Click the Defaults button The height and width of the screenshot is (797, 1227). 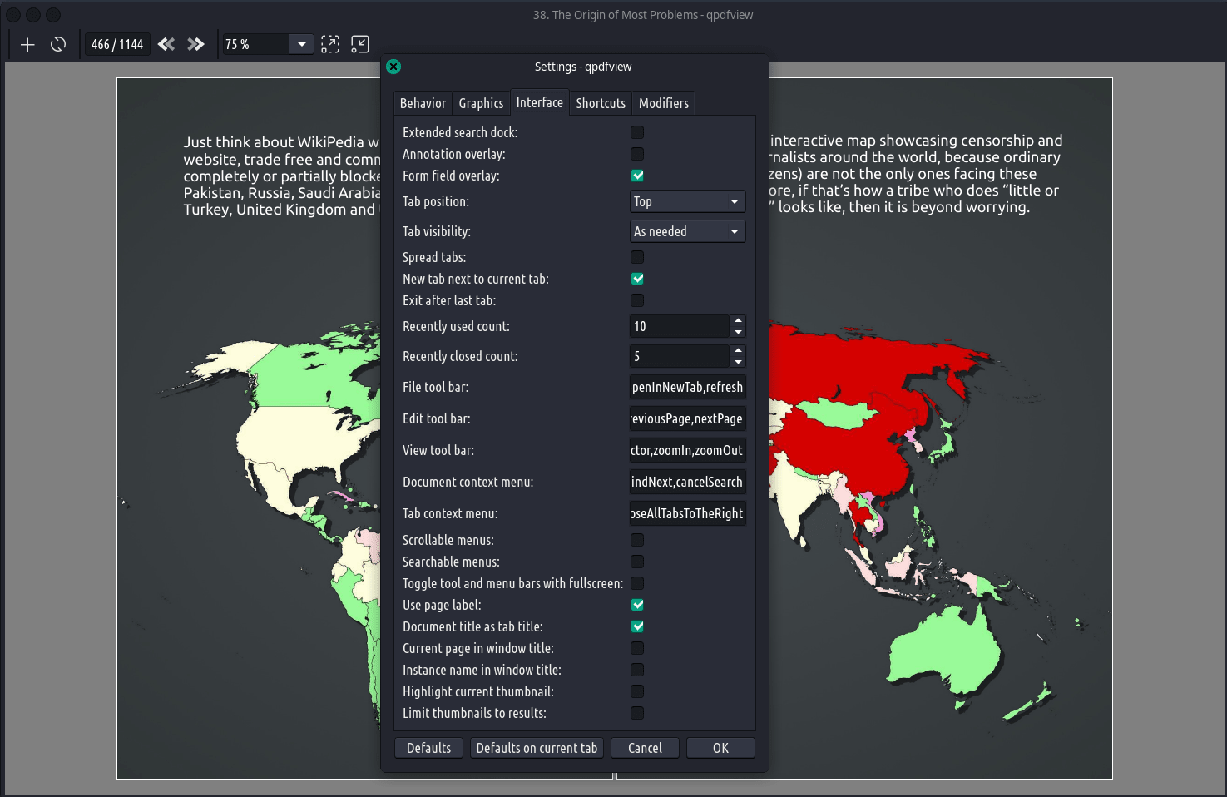(x=428, y=748)
